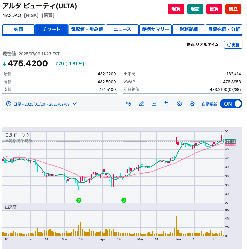Screen dimensions: 247x249
Task: Open the 銘柄サマリー tab
Action: 155,29
